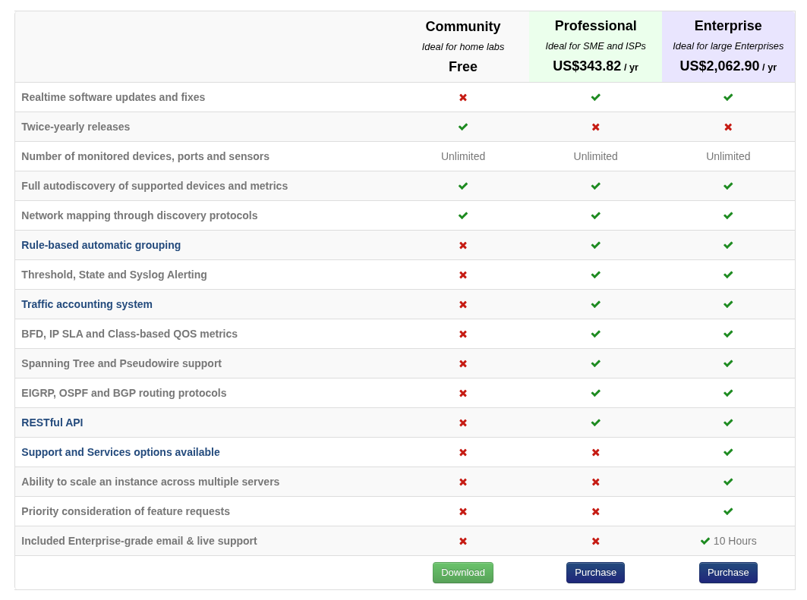Image resolution: width=807 pixels, height=600 pixels.
Task: Click Professional red cross for Twice-yearly releases
Action: click(x=596, y=127)
